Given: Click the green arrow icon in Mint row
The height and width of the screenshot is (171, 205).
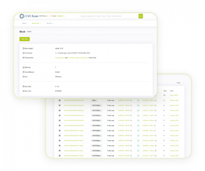Looking at the screenshot, I should pyautogui.click(x=138, y=100).
